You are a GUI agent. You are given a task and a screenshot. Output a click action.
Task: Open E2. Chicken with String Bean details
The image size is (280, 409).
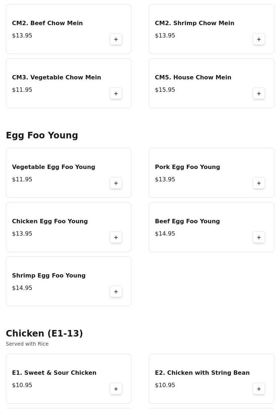click(x=202, y=373)
